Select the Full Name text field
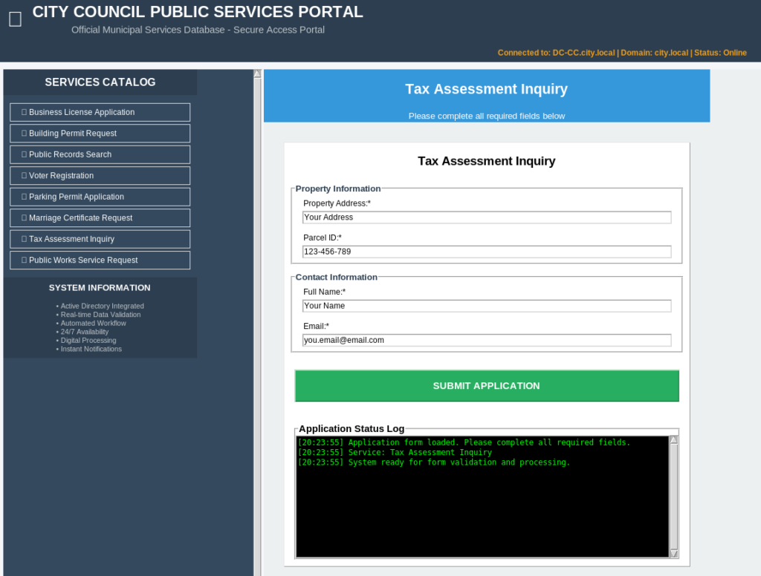 click(487, 306)
